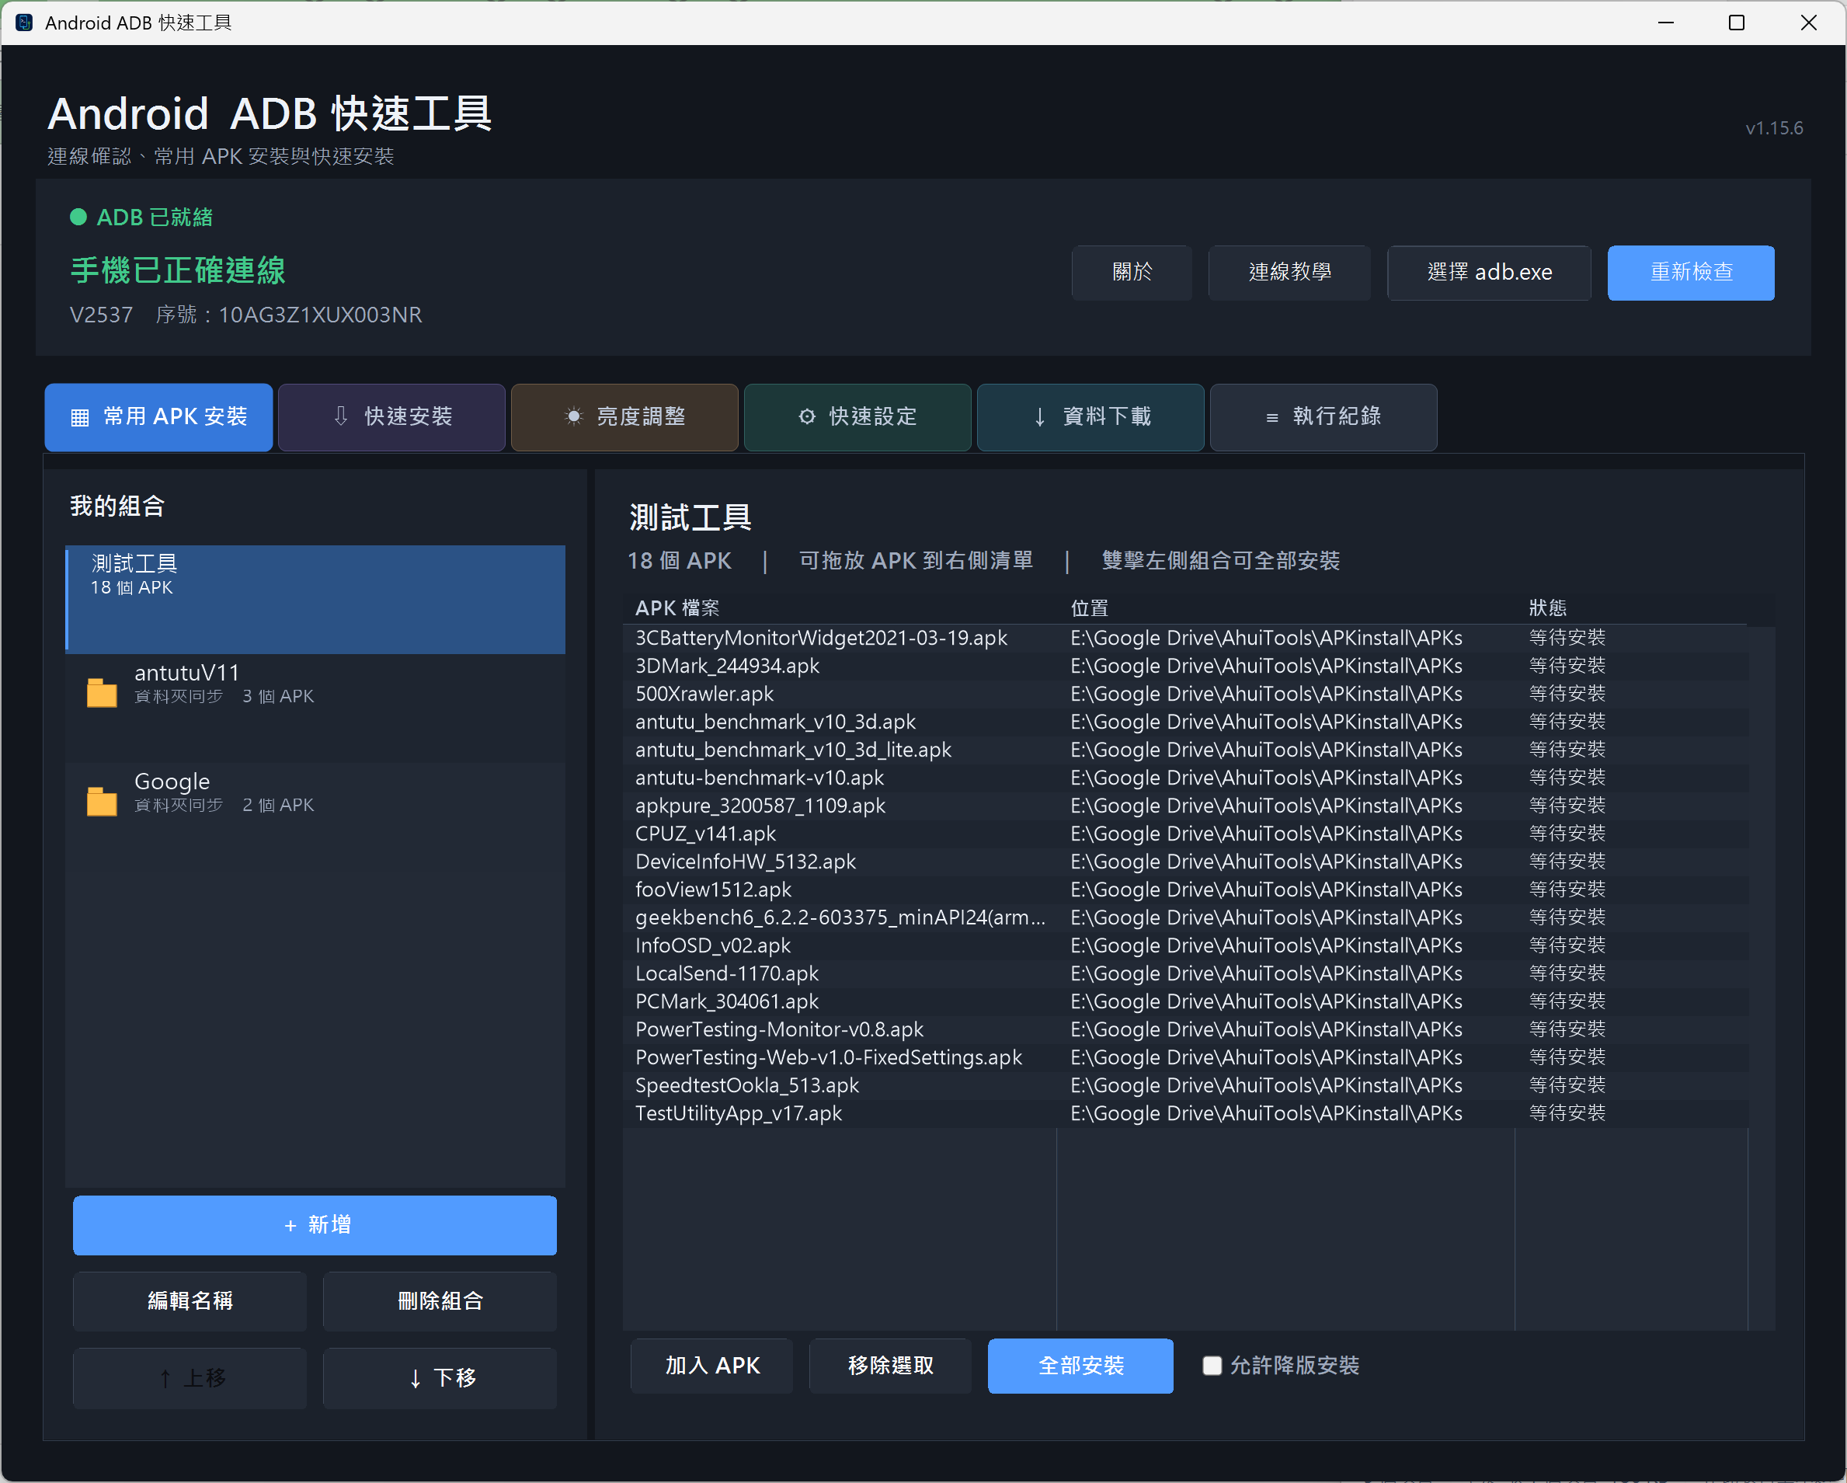Click the 編輯名稱 button
Viewport: 1847px width, 1483px height.
(190, 1301)
